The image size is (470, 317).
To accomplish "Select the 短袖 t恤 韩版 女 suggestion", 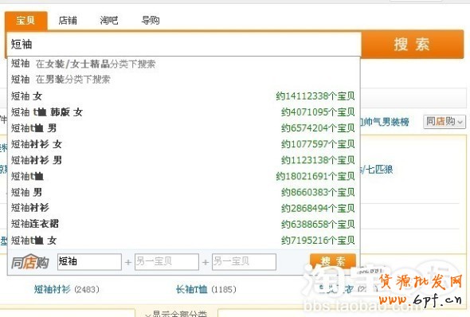I will tap(184, 112).
